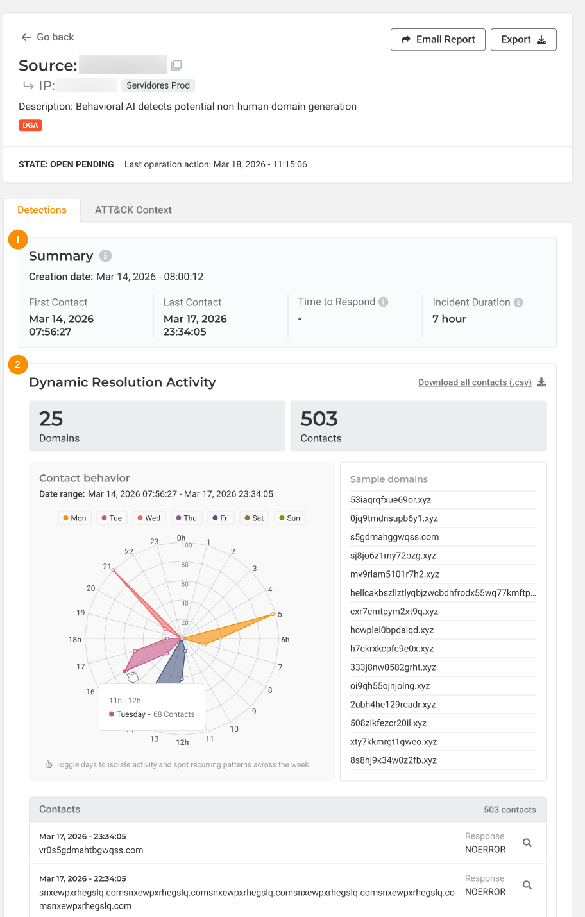Screen dimensions: 585x917
Task: Copy the source name with copy icon
Action: point(176,65)
